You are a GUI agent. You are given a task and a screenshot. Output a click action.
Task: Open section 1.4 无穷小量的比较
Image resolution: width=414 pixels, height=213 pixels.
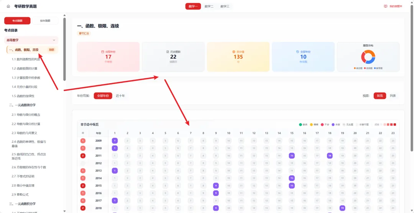click(25, 87)
